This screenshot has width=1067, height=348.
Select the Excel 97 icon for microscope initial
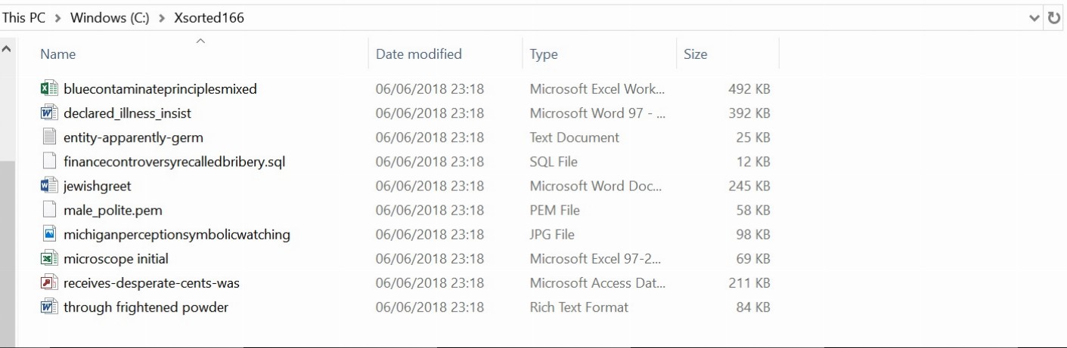coord(49,259)
